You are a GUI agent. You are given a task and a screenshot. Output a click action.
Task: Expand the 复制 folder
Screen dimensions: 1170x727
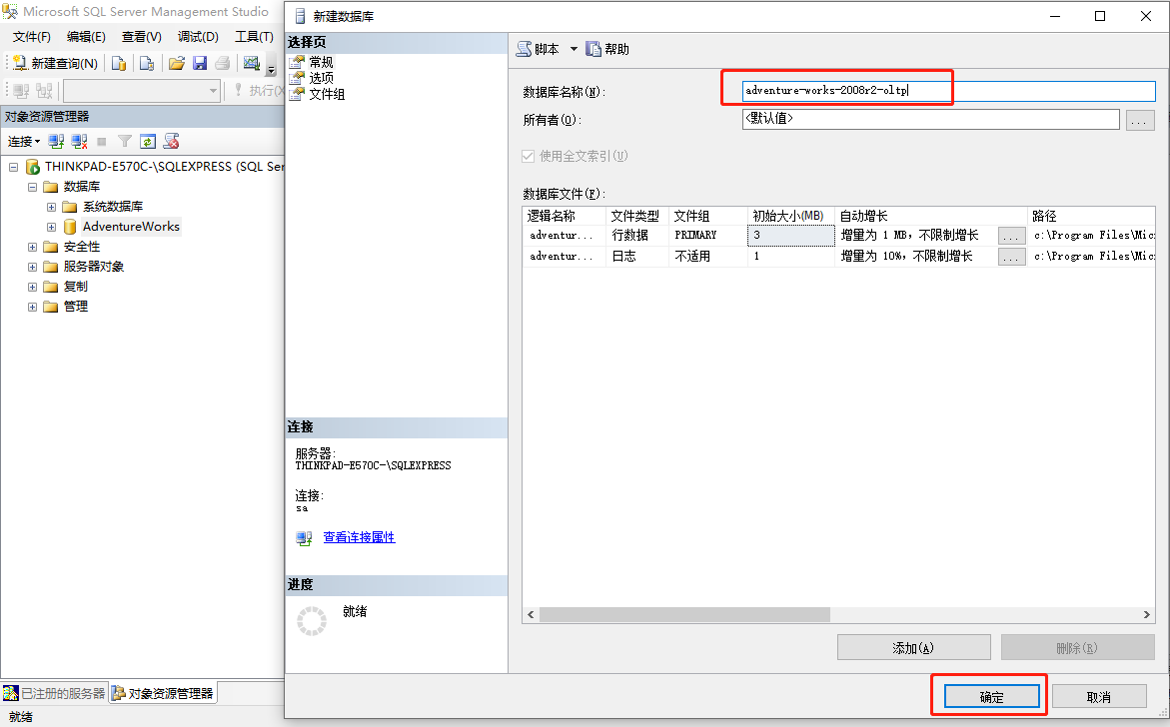(x=32, y=287)
